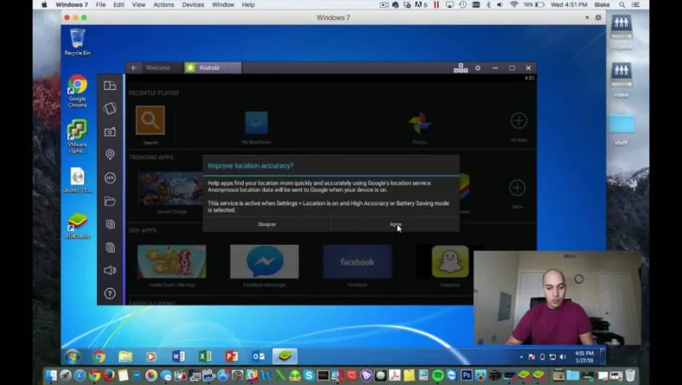This screenshot has width=682, height=385.
Task: Open Trash in the Mac dock
Action: tap(630, 375)
